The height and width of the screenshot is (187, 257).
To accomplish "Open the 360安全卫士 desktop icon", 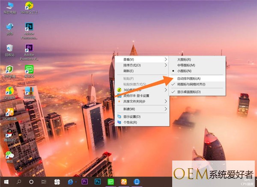I will (30, 7).
